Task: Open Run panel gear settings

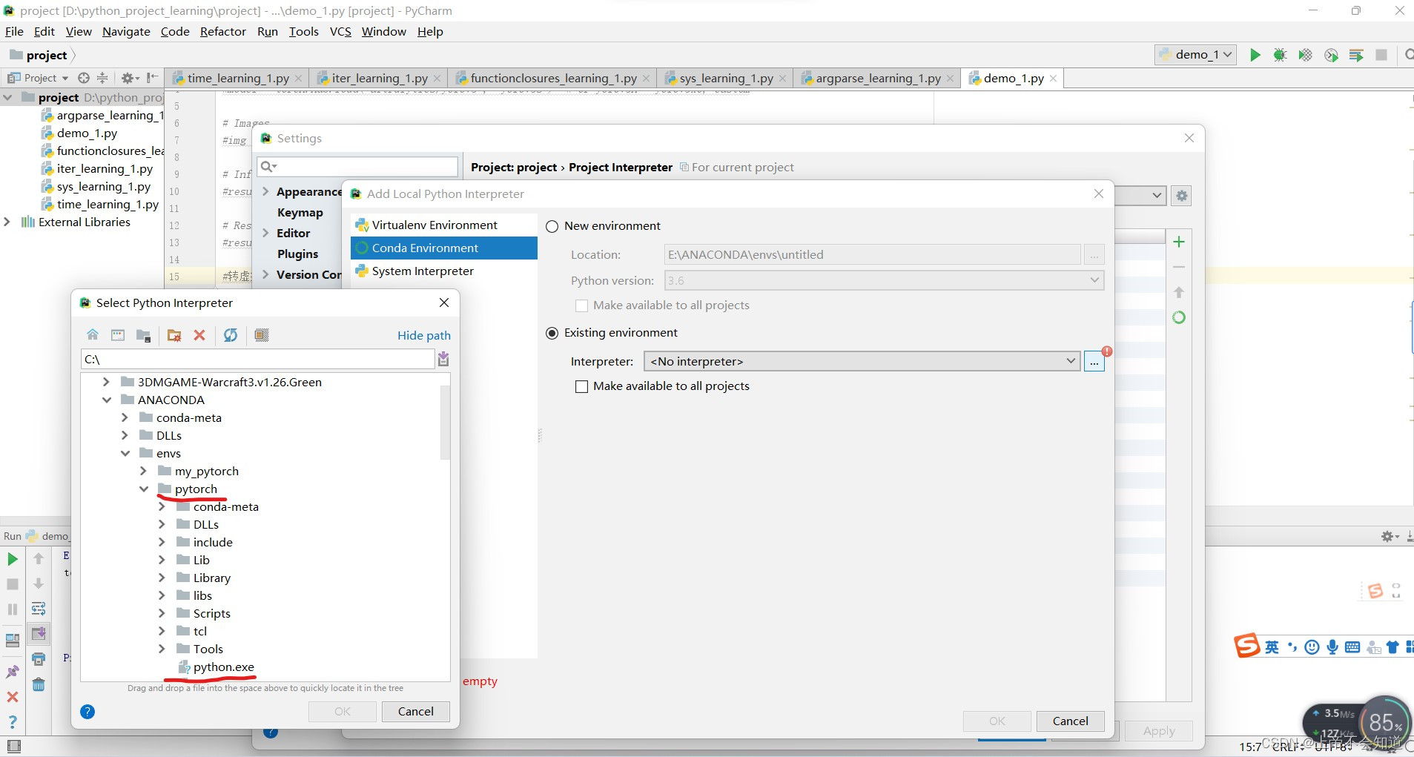Action: [1390, 536]
